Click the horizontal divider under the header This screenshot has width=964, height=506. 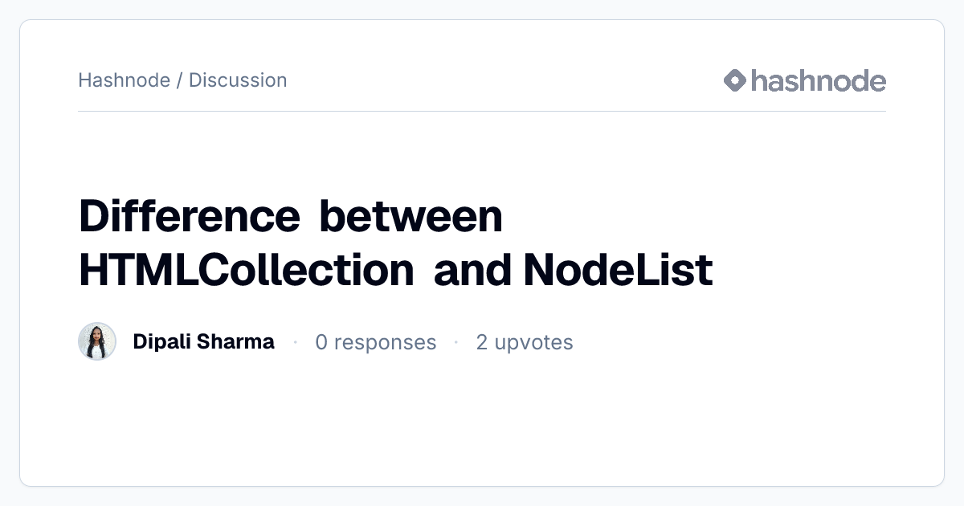[x=482, y=111]
